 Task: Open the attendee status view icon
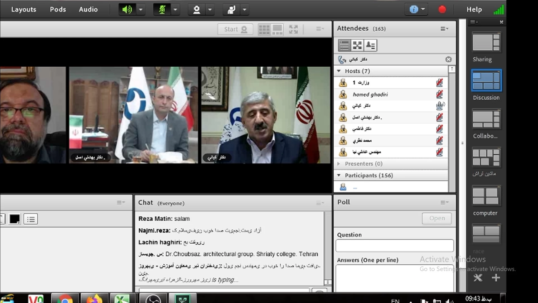tap(370, 45)
